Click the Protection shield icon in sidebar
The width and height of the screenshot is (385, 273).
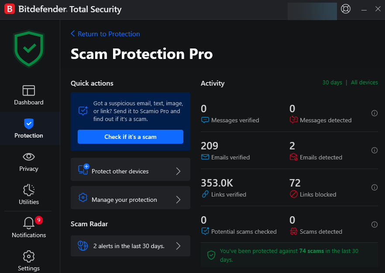click(x=29, y=124)
